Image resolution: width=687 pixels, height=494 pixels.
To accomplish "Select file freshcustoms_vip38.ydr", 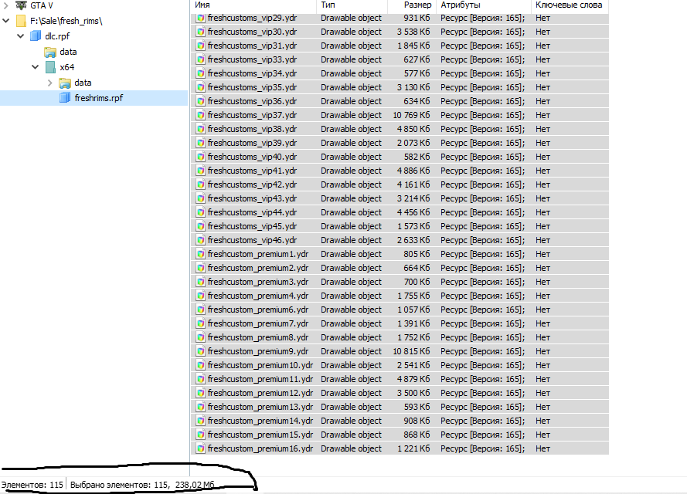I will coord(253,129).
